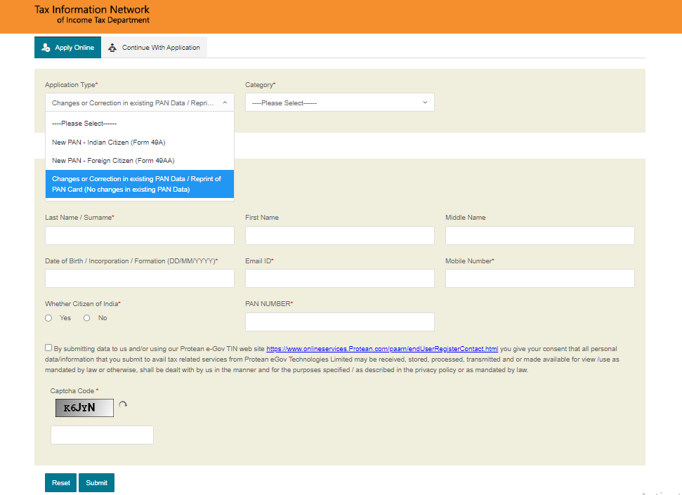
Task: Click the Continue With Application person icon
Action: pyautogui.click(x=112, y=48)
